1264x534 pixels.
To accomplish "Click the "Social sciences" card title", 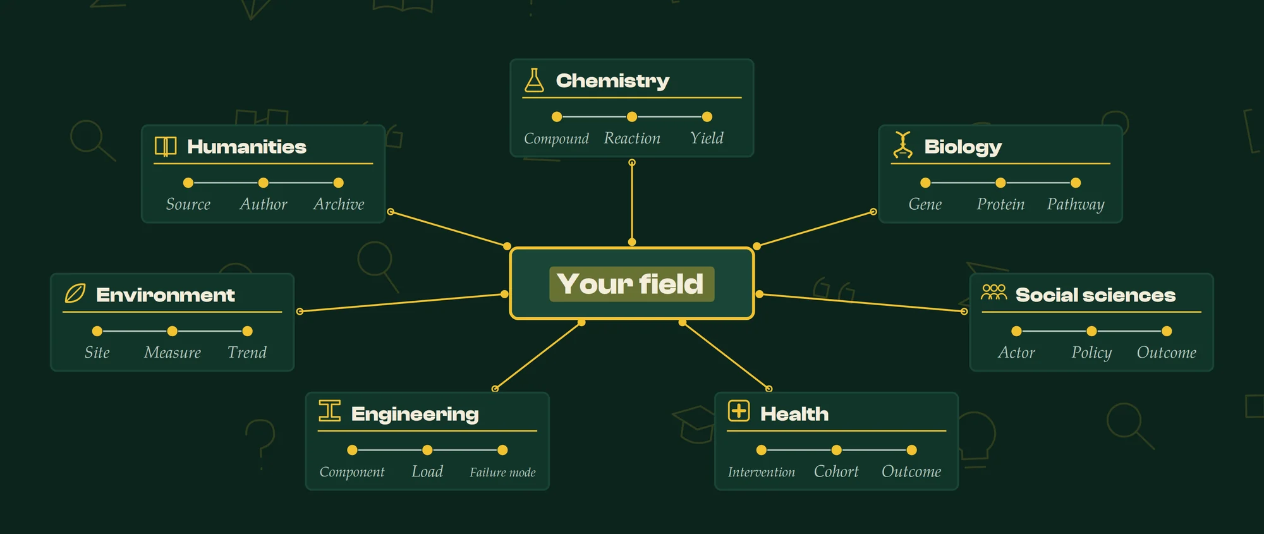I will (1096, 295).
